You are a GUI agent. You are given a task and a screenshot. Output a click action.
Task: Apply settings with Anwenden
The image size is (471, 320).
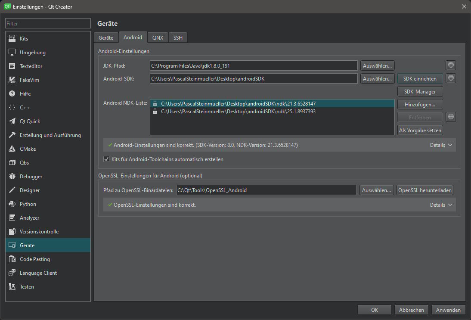click(x=449, y=310)
